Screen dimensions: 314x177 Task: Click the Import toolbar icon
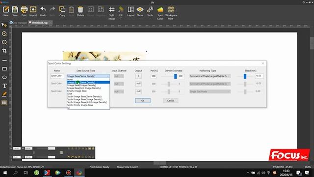33,11
